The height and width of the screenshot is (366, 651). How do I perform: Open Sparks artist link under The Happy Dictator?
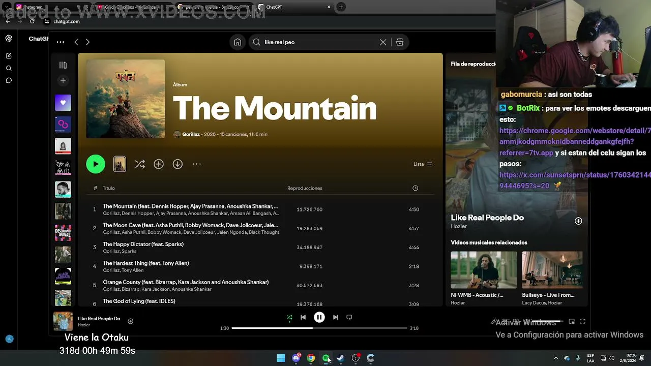tap(129, 251)
